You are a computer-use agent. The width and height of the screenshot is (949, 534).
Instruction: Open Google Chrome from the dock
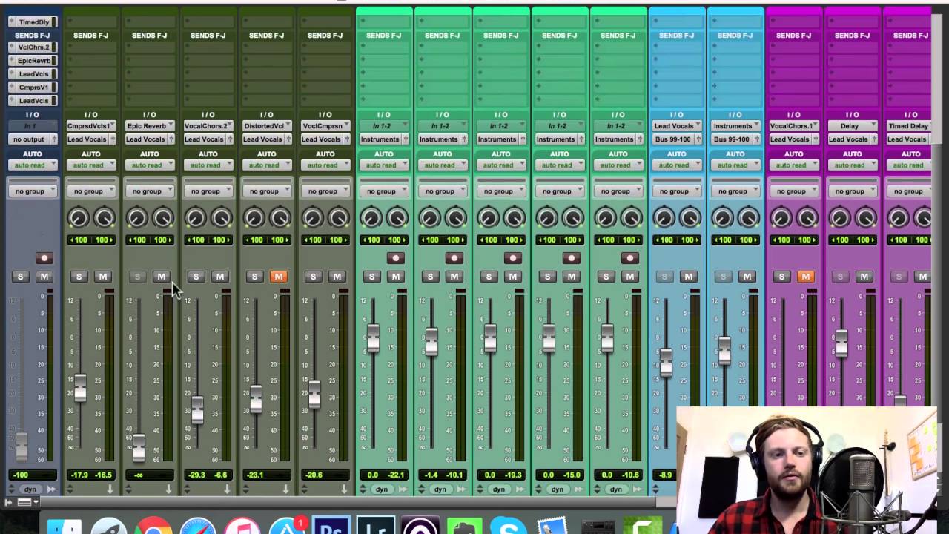tap(153, 527)
